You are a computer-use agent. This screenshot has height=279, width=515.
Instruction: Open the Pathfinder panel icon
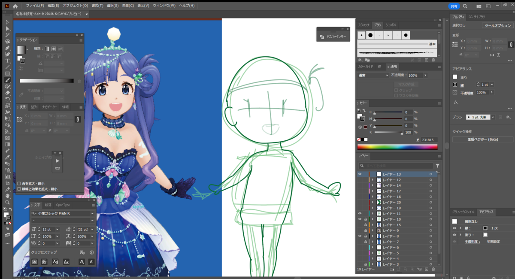tap(322, 37)
